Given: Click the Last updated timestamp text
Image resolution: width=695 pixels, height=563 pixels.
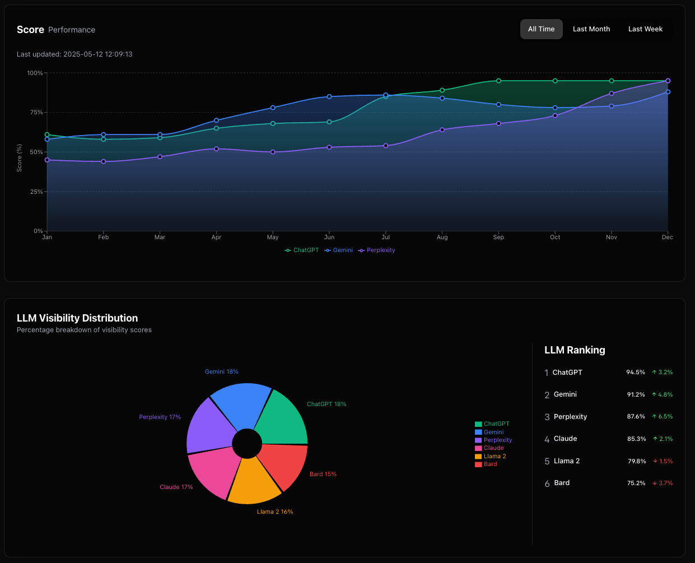Looking at the screenshot, I should tap(74, 54).
